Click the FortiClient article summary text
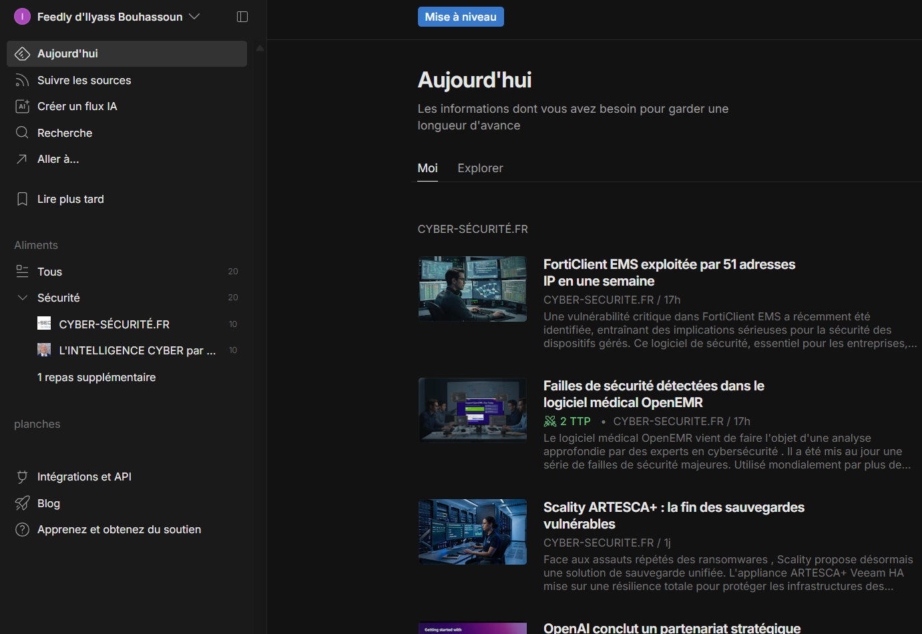Image resolution: width=922 pixels, height=634 pixels. (730, 330)
